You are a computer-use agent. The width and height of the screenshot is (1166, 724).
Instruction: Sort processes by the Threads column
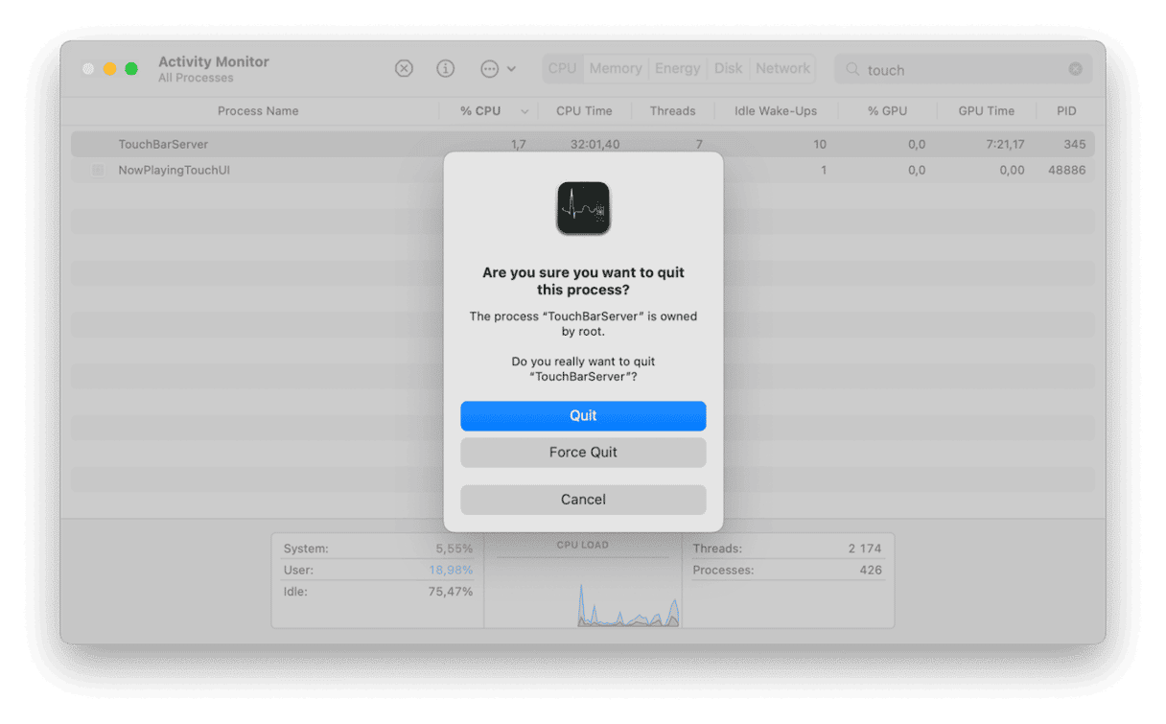[x=672, y=110]
